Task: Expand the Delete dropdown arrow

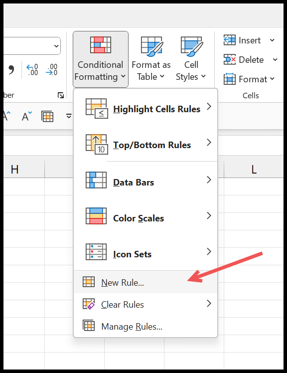Action: 275,59
